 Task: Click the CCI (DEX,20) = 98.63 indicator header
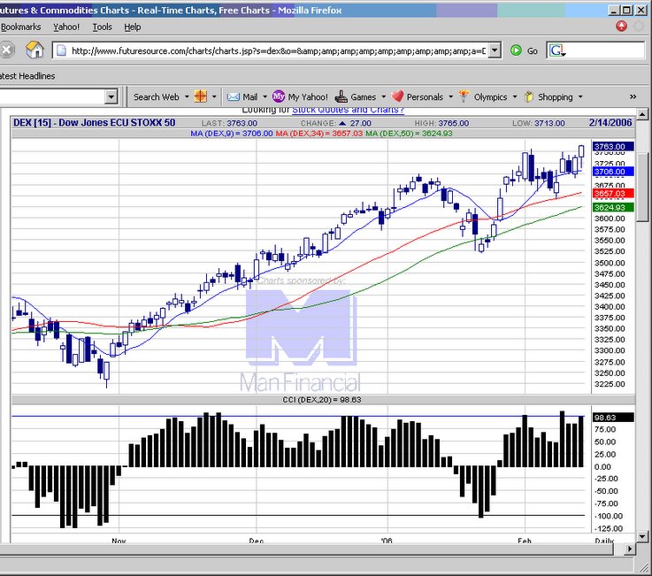tap(322, 400)
